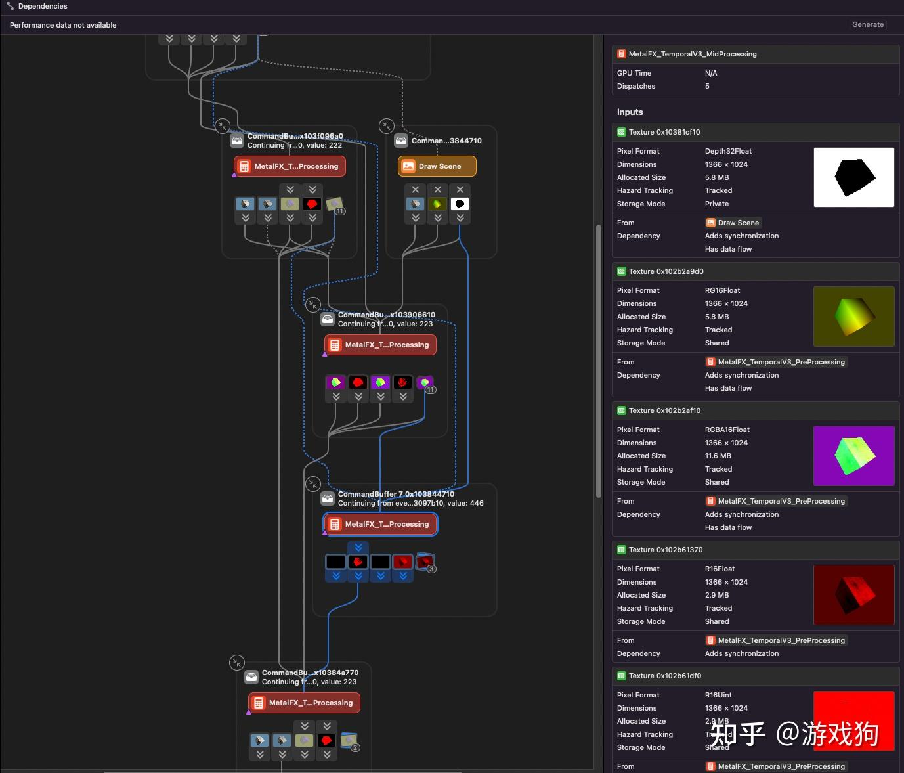
Task: Select the selected MetalFX_T...Processing node in CommandBuffer 7
Action: 381,524
